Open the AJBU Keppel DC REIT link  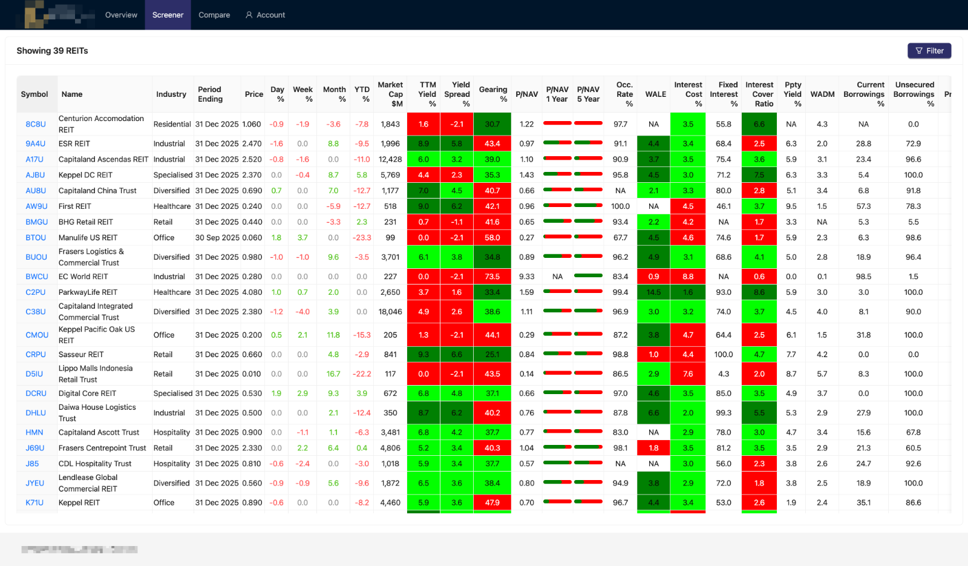35,175
